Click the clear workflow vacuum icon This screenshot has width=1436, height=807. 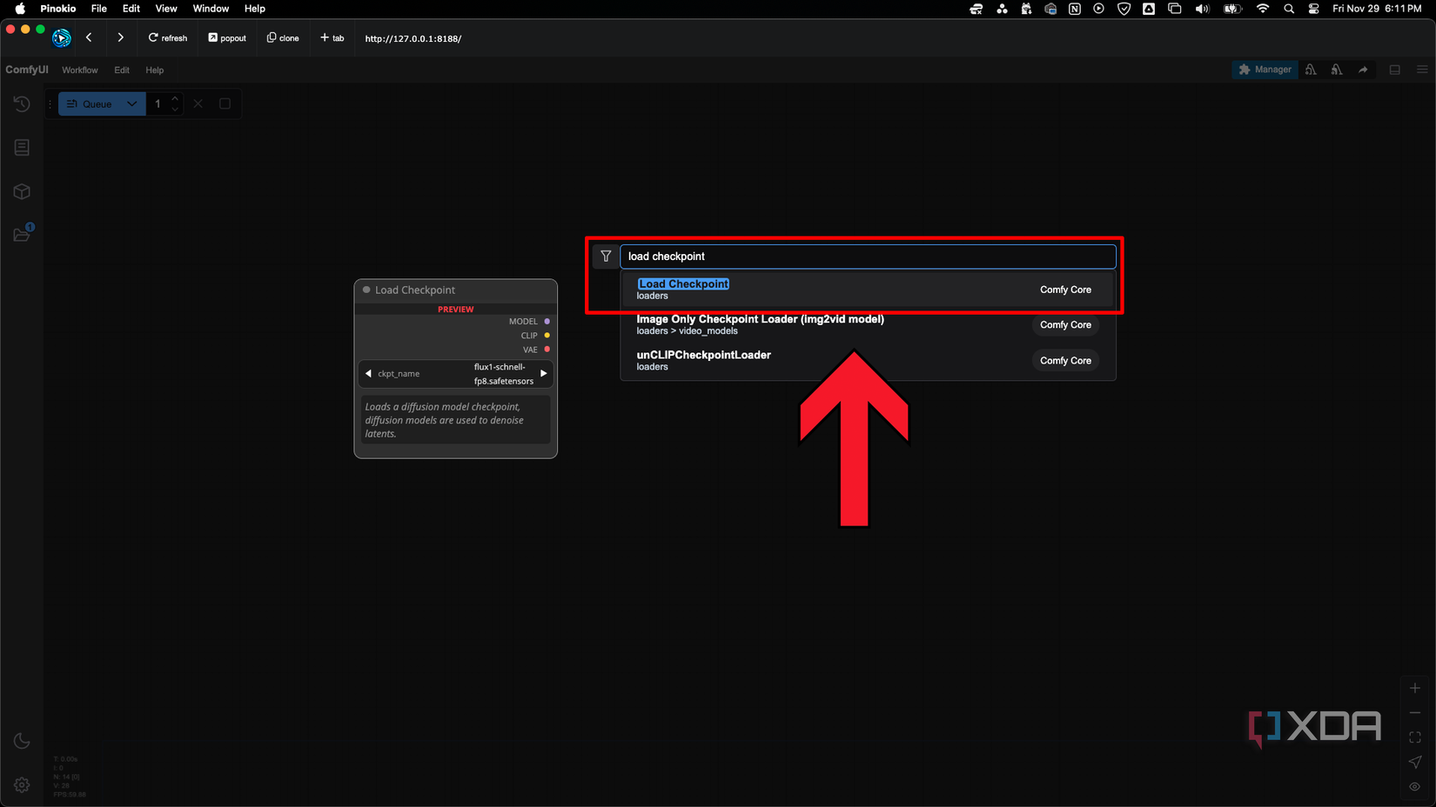[1311, 70]
